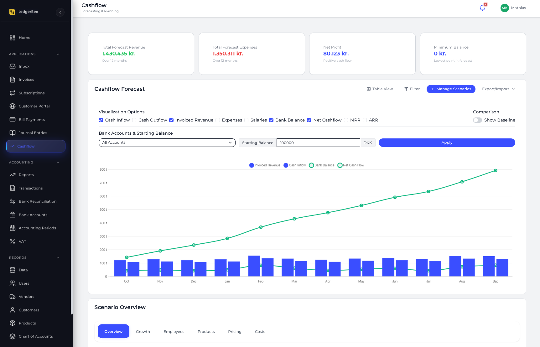Image resolution: width=540 pixels, height=347 pixels.
Task: Click the Bank Reconciliation arrows icon
Action: [13, 201]
